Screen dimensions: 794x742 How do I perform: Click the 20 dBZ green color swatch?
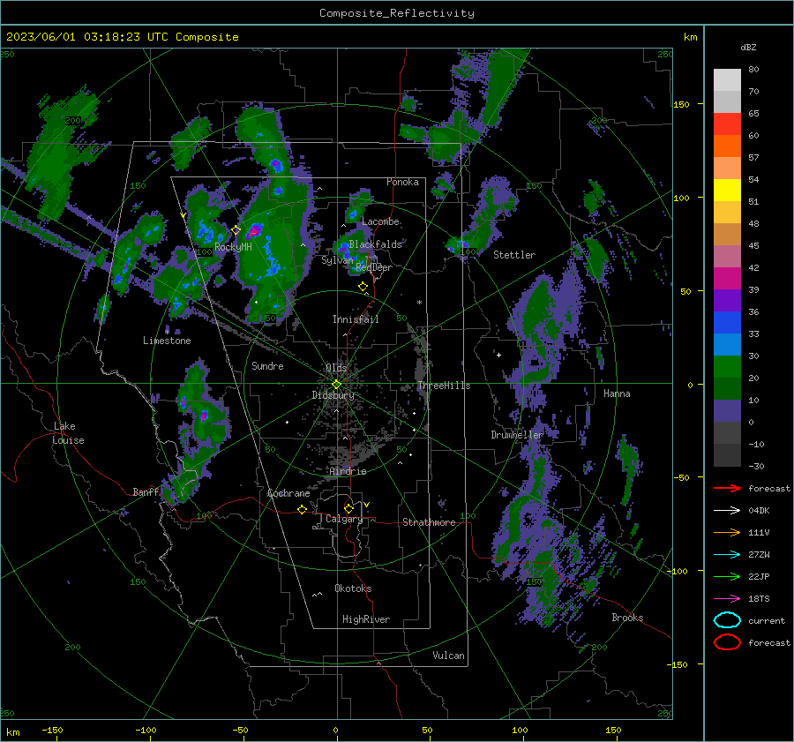click(727, 367)
